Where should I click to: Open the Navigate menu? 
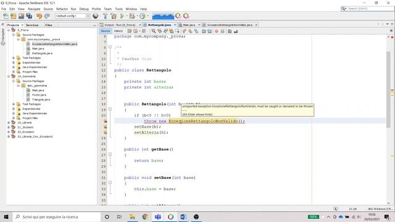coord(34,9)
